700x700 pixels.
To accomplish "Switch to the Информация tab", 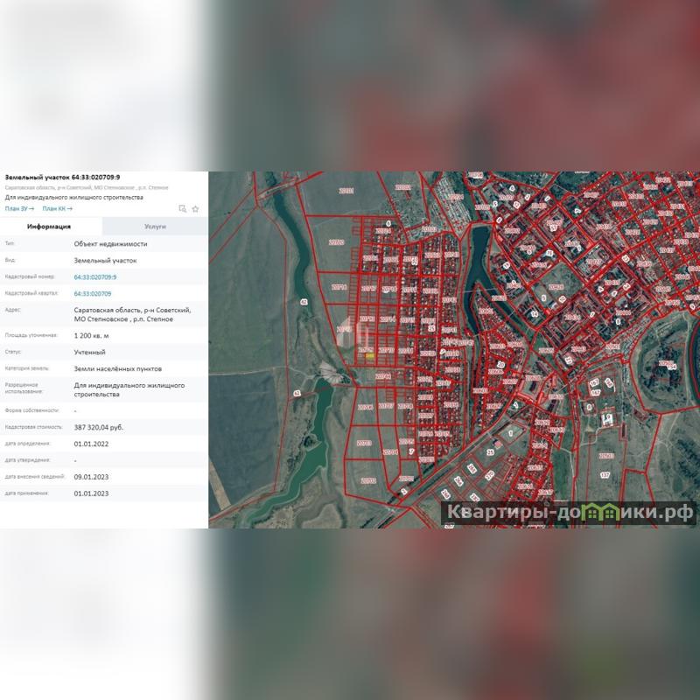I will (49, 227).
